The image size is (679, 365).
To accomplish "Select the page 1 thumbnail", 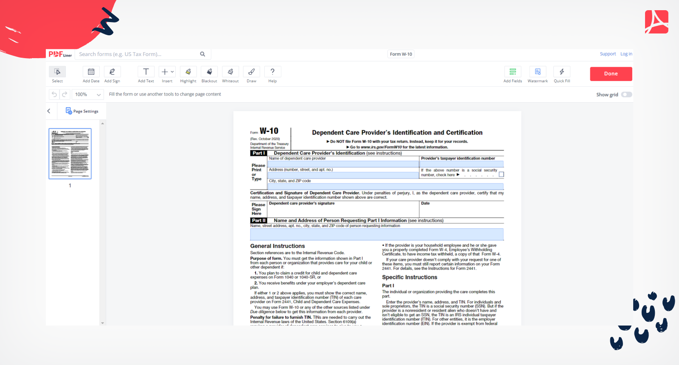I will [x=70, y=154].
